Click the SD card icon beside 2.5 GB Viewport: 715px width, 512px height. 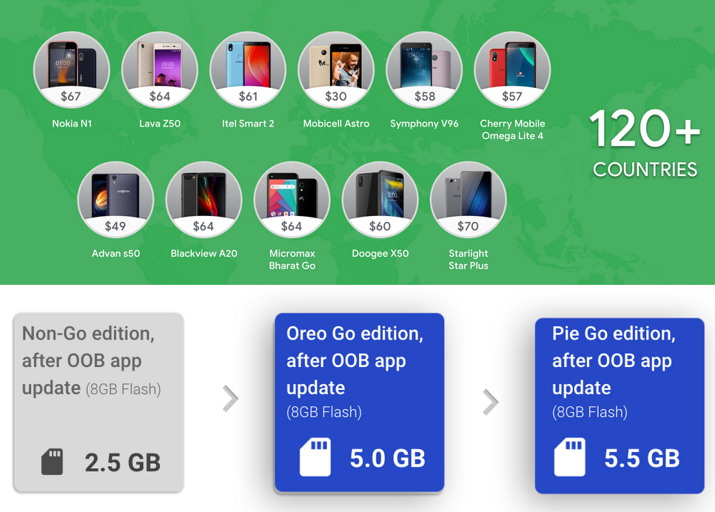[52, 462]
